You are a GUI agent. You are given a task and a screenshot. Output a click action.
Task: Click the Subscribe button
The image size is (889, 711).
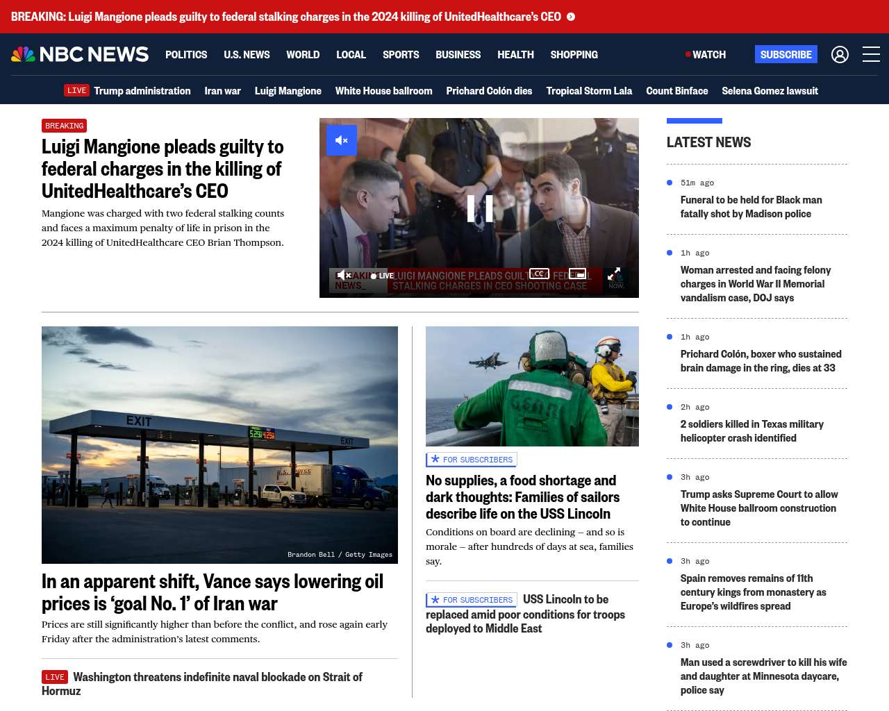click(786, 54)
